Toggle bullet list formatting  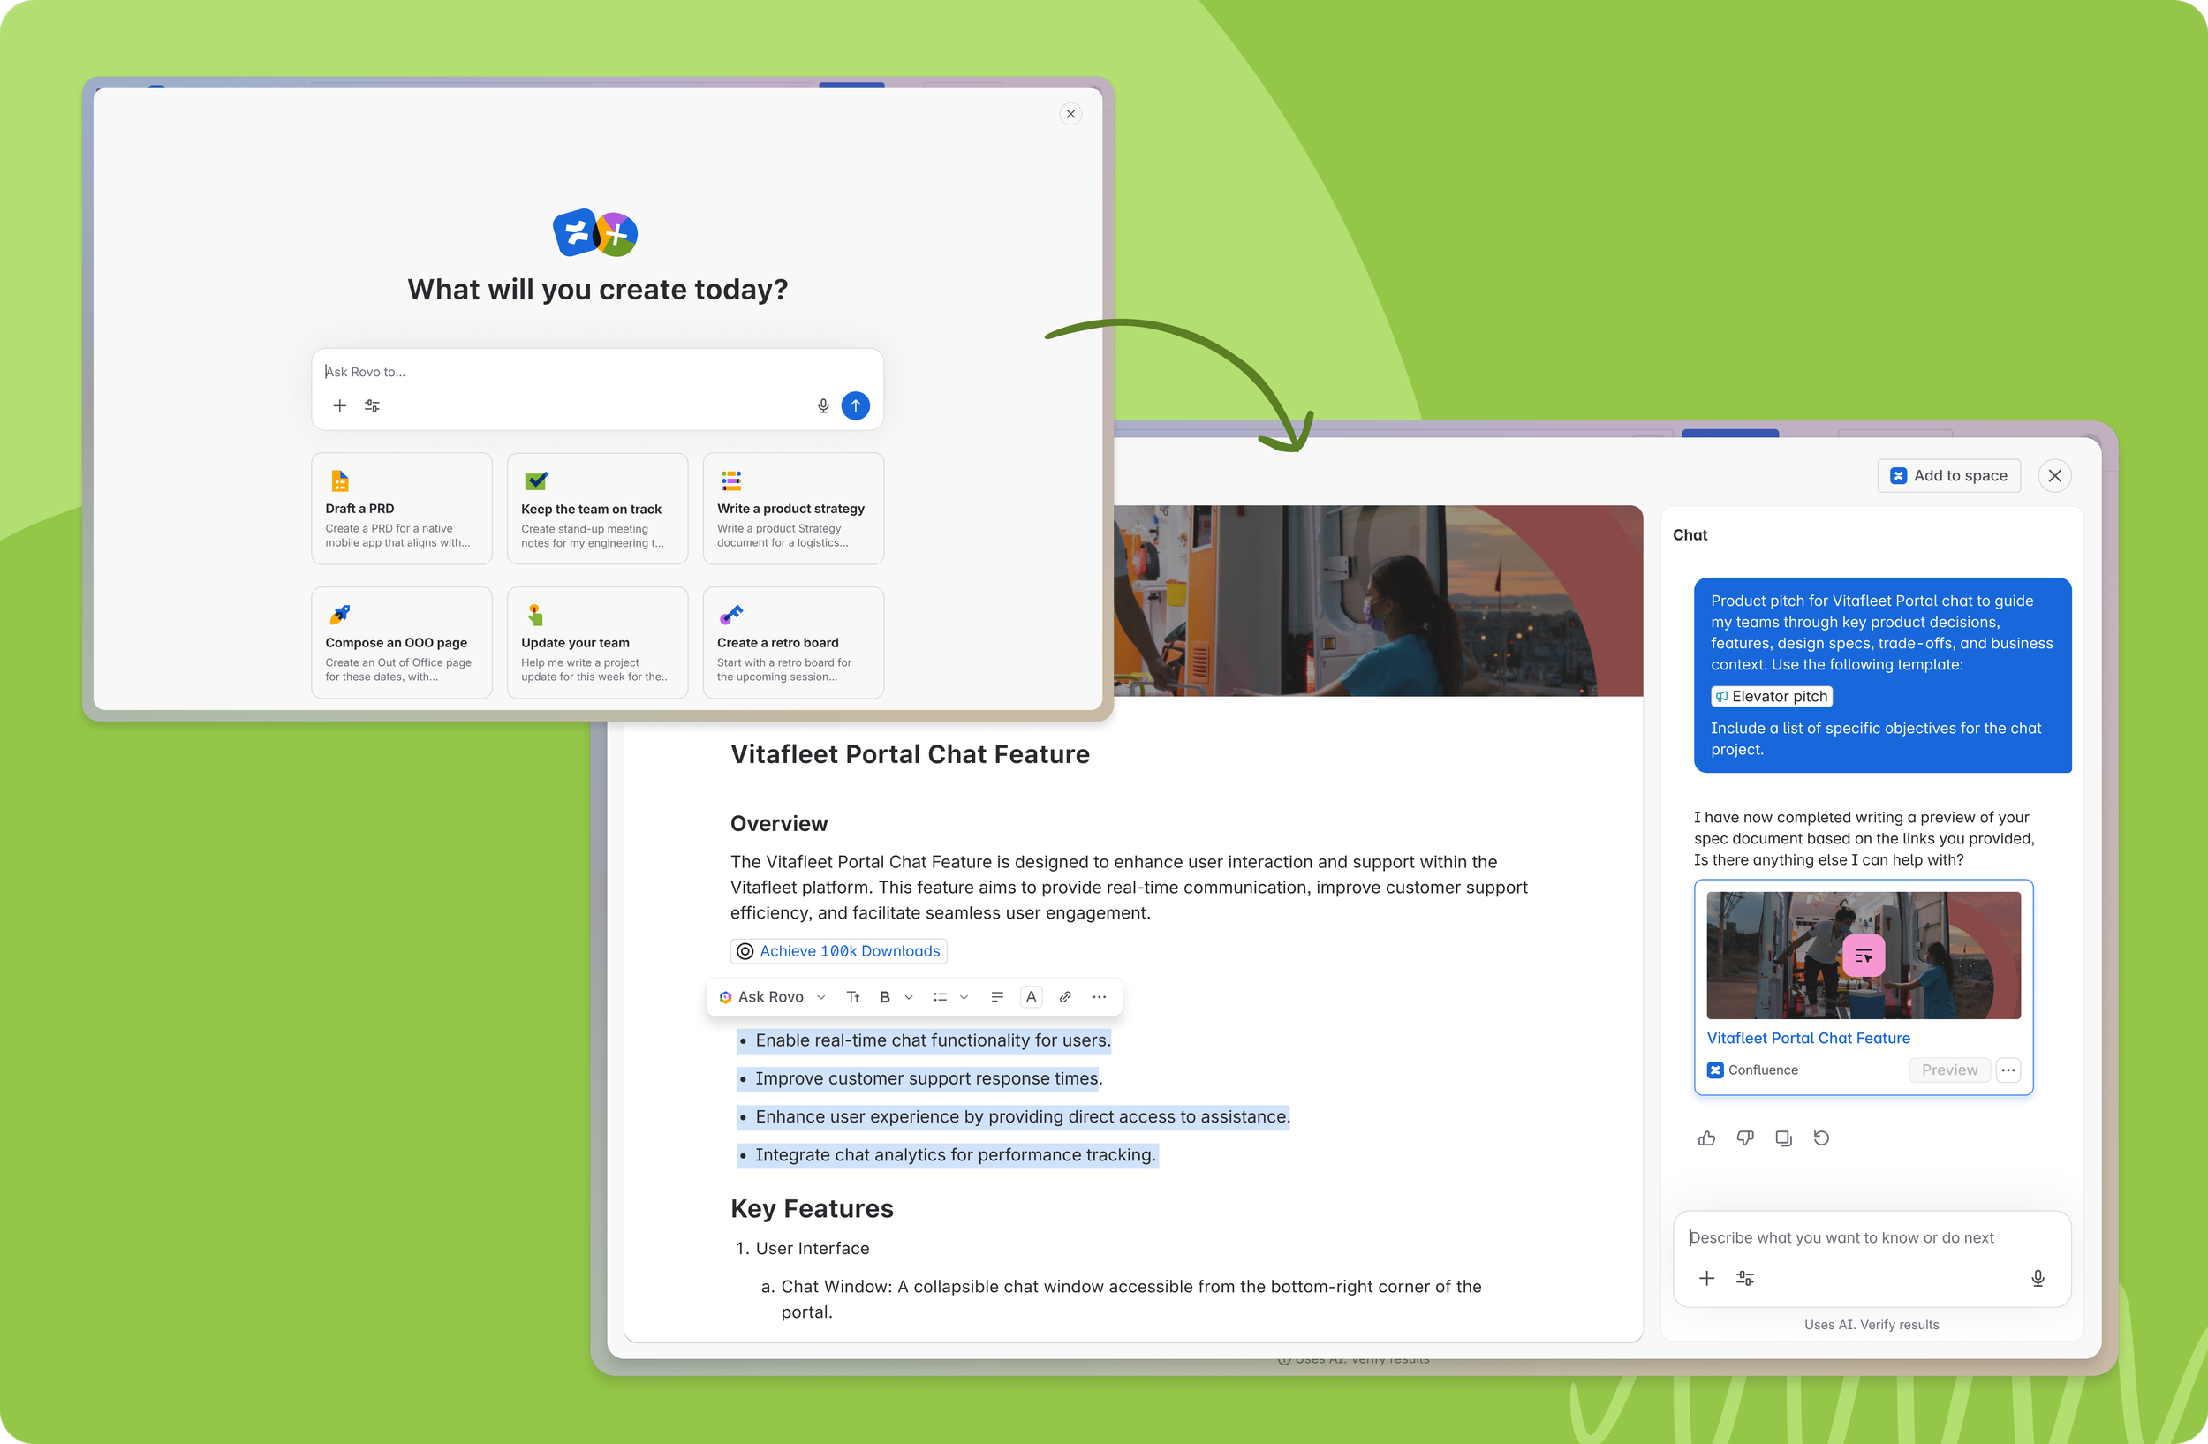[x=939, y=997]
